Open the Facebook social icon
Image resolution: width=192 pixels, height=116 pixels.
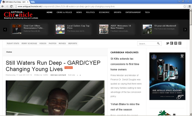tap(172, 43)
